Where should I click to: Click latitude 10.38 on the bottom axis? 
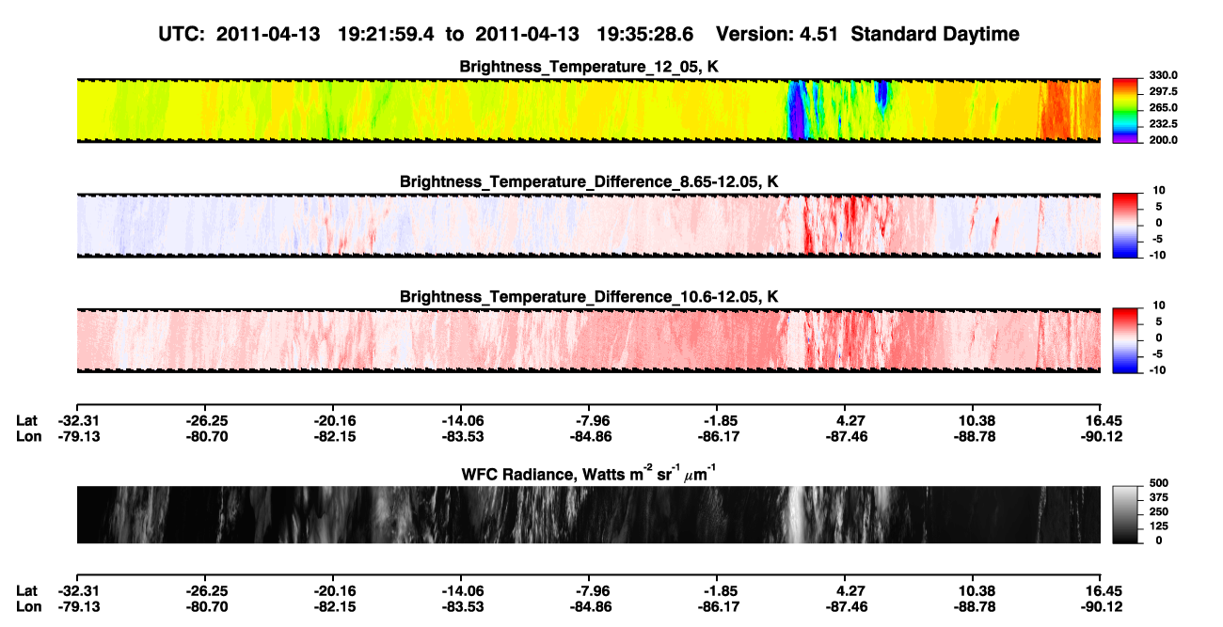point(977,590)
